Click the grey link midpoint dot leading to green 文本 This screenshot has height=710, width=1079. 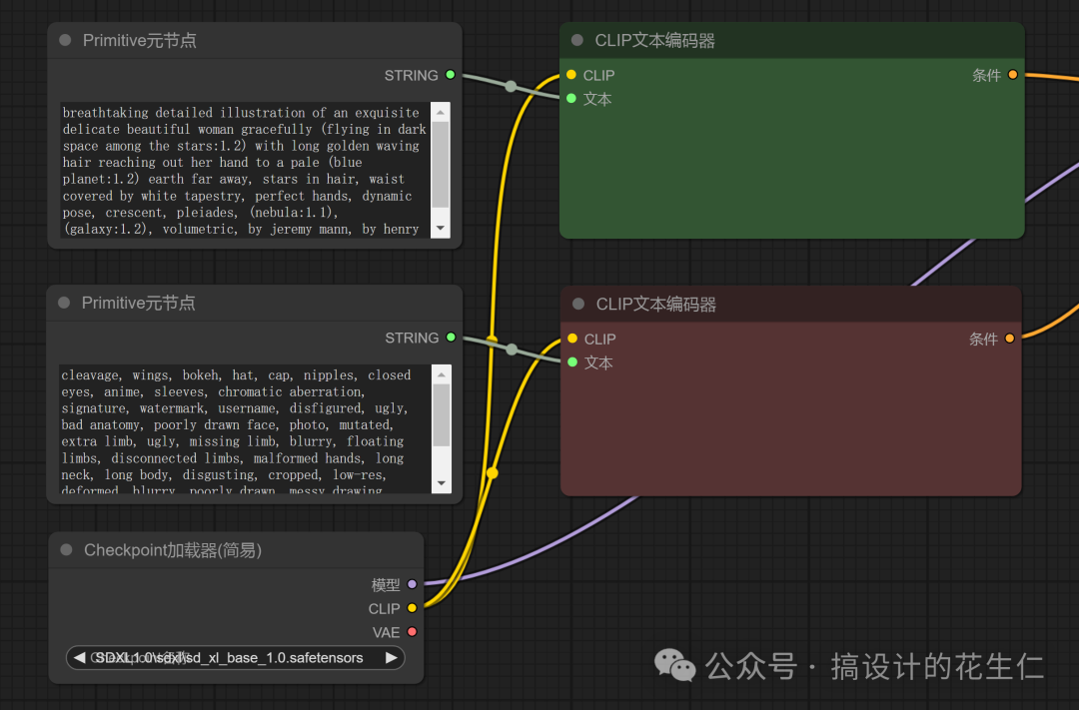[511, 86]
